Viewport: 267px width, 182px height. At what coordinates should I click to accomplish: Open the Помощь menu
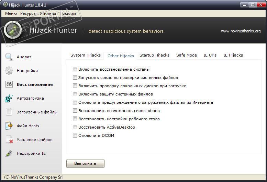pyautogui.click(x=68, y=13)
